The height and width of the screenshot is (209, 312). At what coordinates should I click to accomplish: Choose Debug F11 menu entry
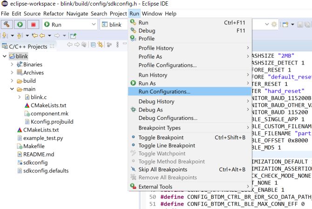pyautogui.click(x=190, y=31)
